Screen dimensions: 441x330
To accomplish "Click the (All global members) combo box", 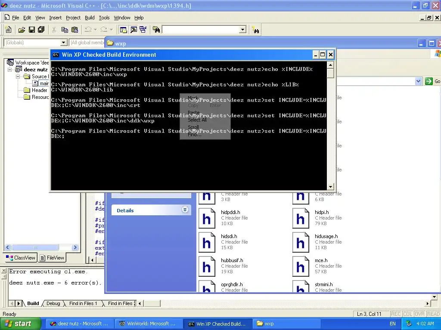I will tap(87, 43).
